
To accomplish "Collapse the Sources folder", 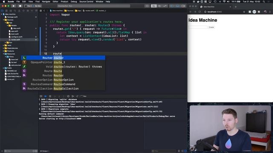I will (3, 20).
